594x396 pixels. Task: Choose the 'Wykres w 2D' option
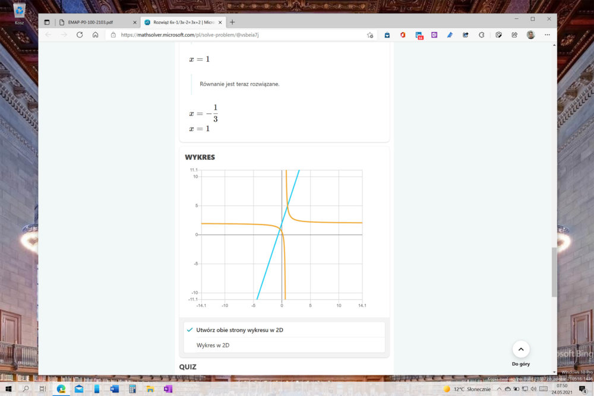pos(284,345)
